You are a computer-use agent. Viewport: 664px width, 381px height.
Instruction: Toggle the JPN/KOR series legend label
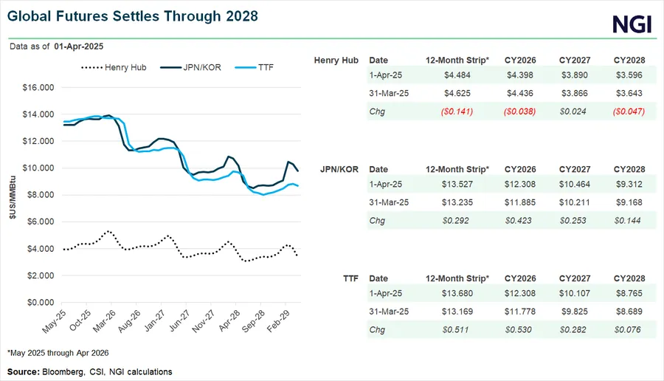[205, 67]
